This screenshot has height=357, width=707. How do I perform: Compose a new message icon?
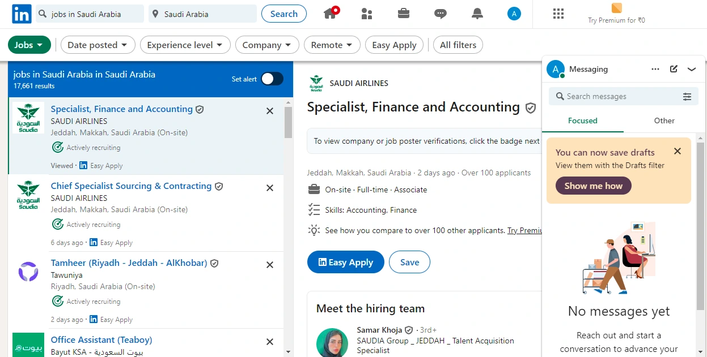(x=674, y=69)
